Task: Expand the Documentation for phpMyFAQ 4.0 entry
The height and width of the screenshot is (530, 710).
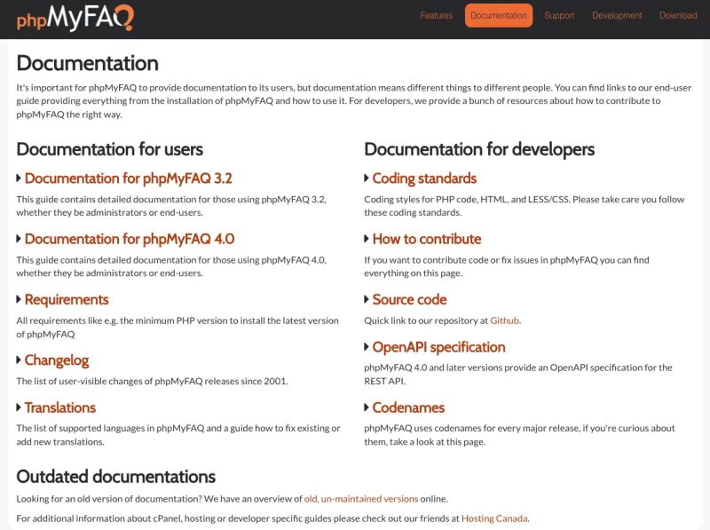Action: (130, 239)
